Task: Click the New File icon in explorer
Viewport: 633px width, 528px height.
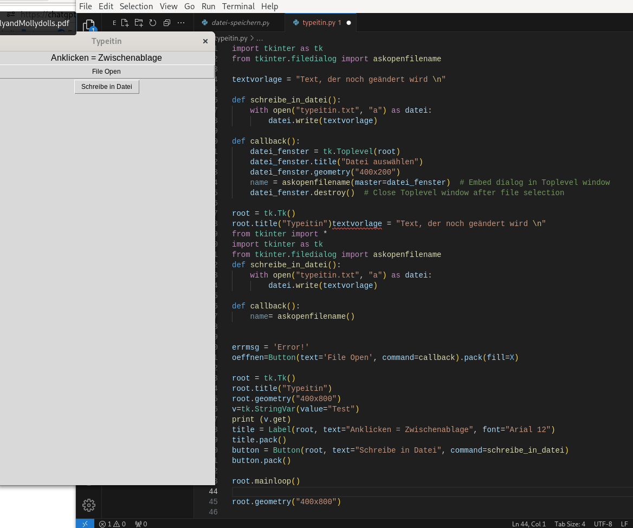Action: click(125, 23)
